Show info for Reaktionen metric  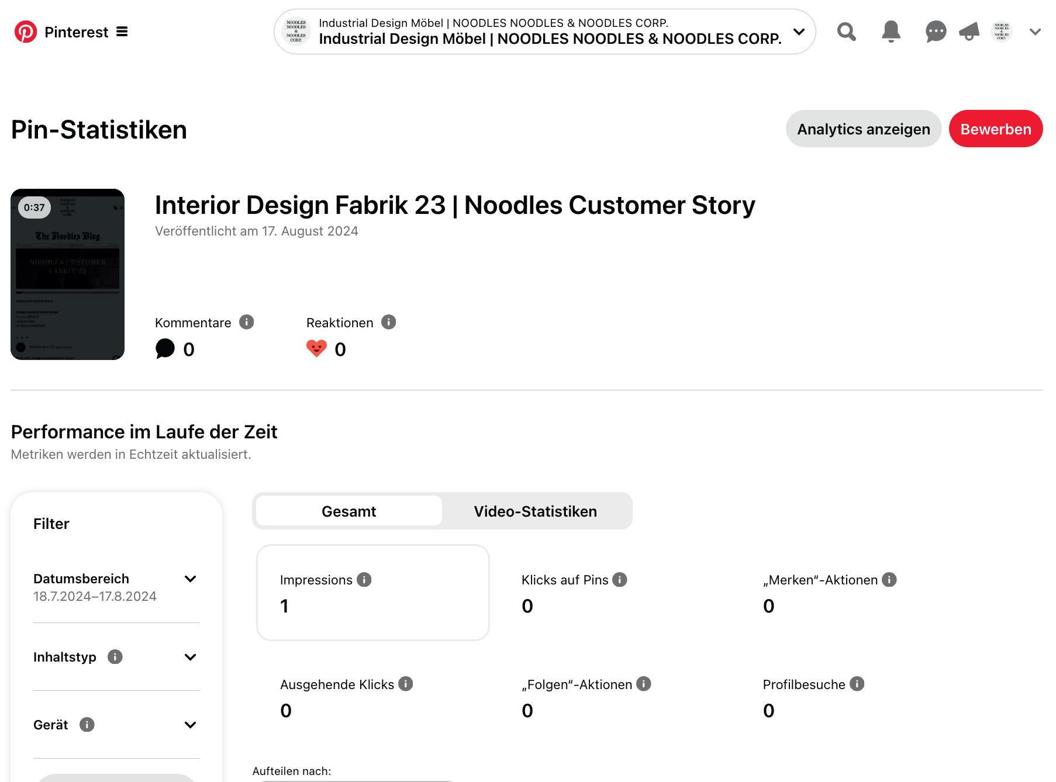coord(389,322)
